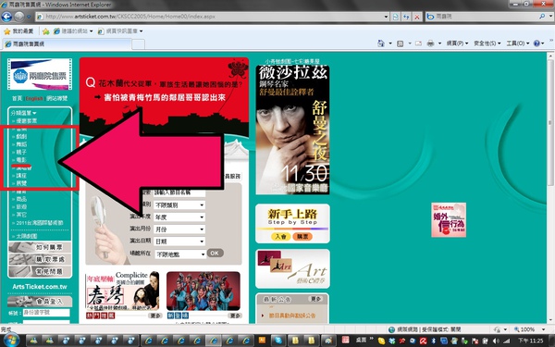Click the red Stop loading icon
555x347 pixels.
click(x=417, y=17)
